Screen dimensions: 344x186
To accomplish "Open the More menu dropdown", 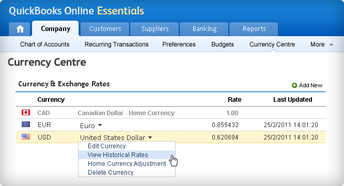I will [x=322, y=44].
